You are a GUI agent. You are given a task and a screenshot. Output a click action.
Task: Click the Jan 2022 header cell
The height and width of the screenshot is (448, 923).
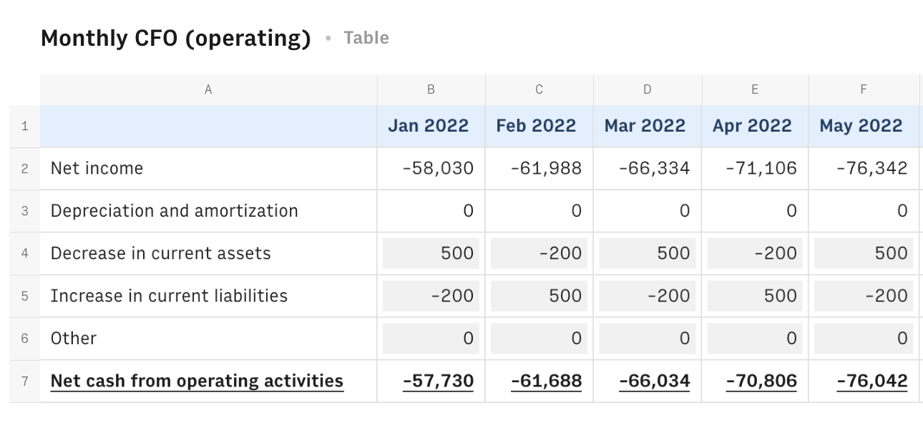point(428,126)
